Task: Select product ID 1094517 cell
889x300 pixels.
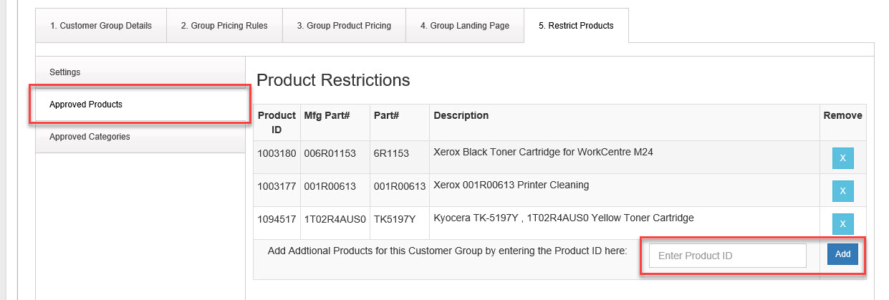Action: coord(277,218)
